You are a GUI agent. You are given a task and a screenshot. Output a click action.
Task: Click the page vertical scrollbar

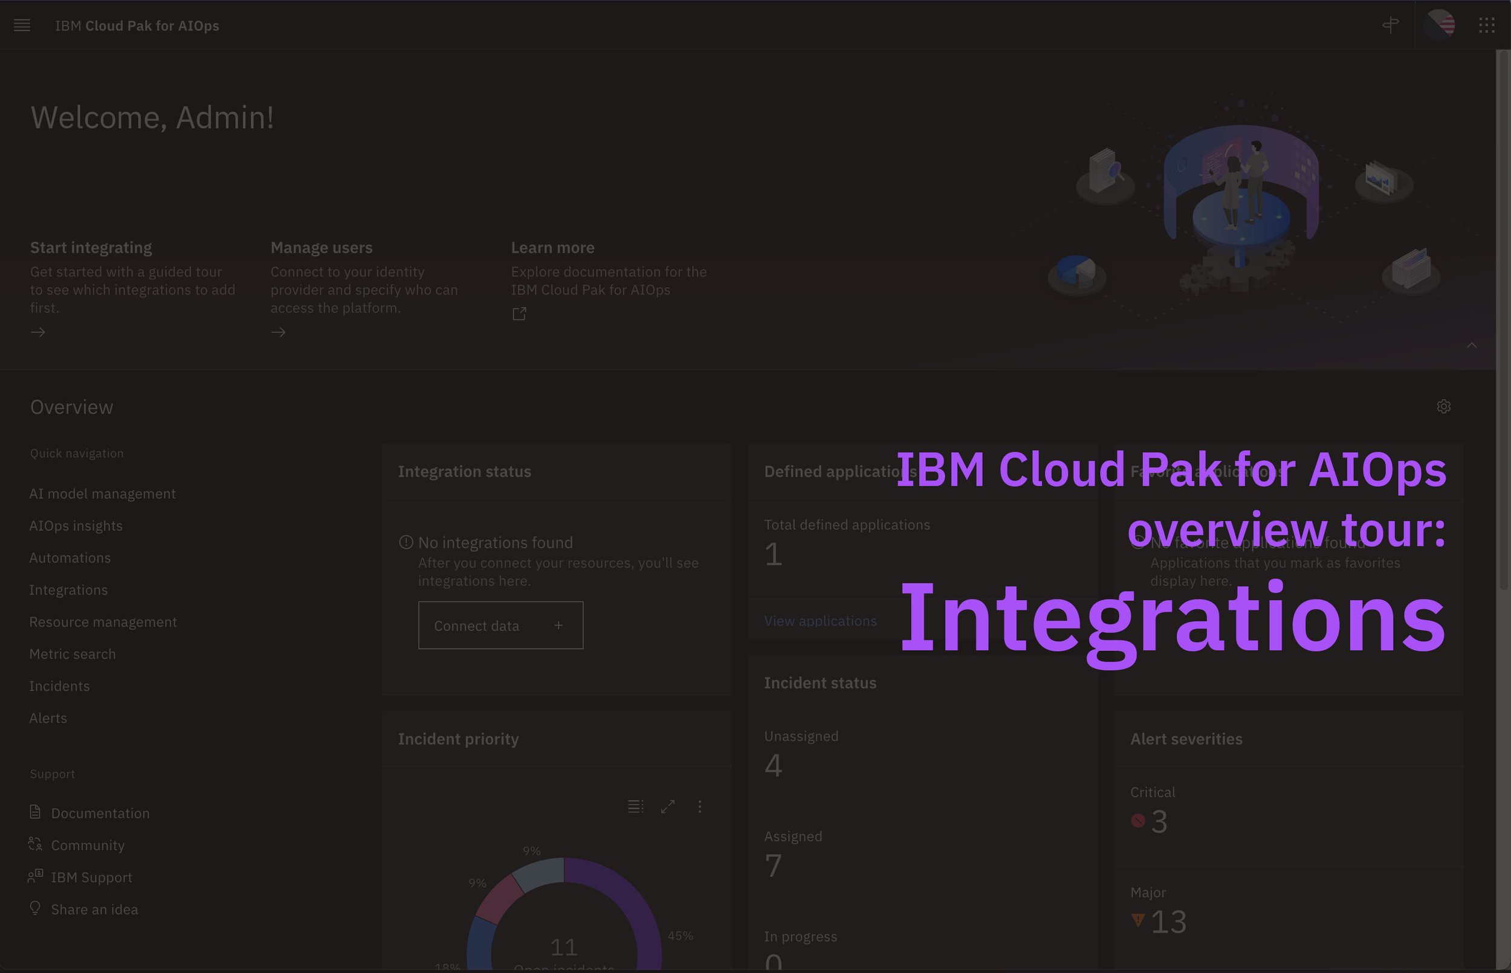tap(1503, 321)
